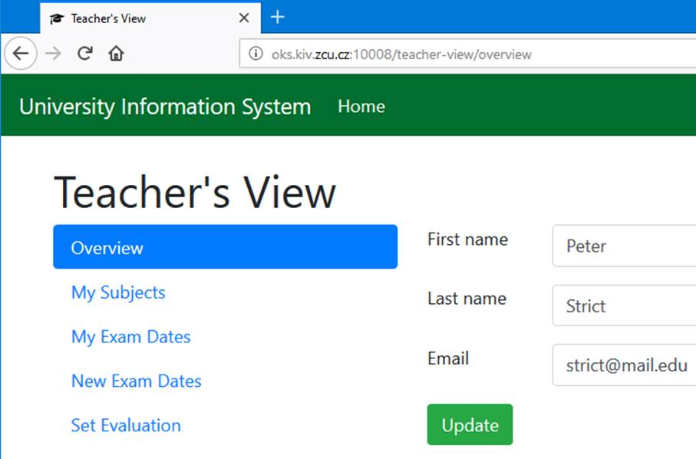Select the Teacher's View browser tab

[150, 18]
